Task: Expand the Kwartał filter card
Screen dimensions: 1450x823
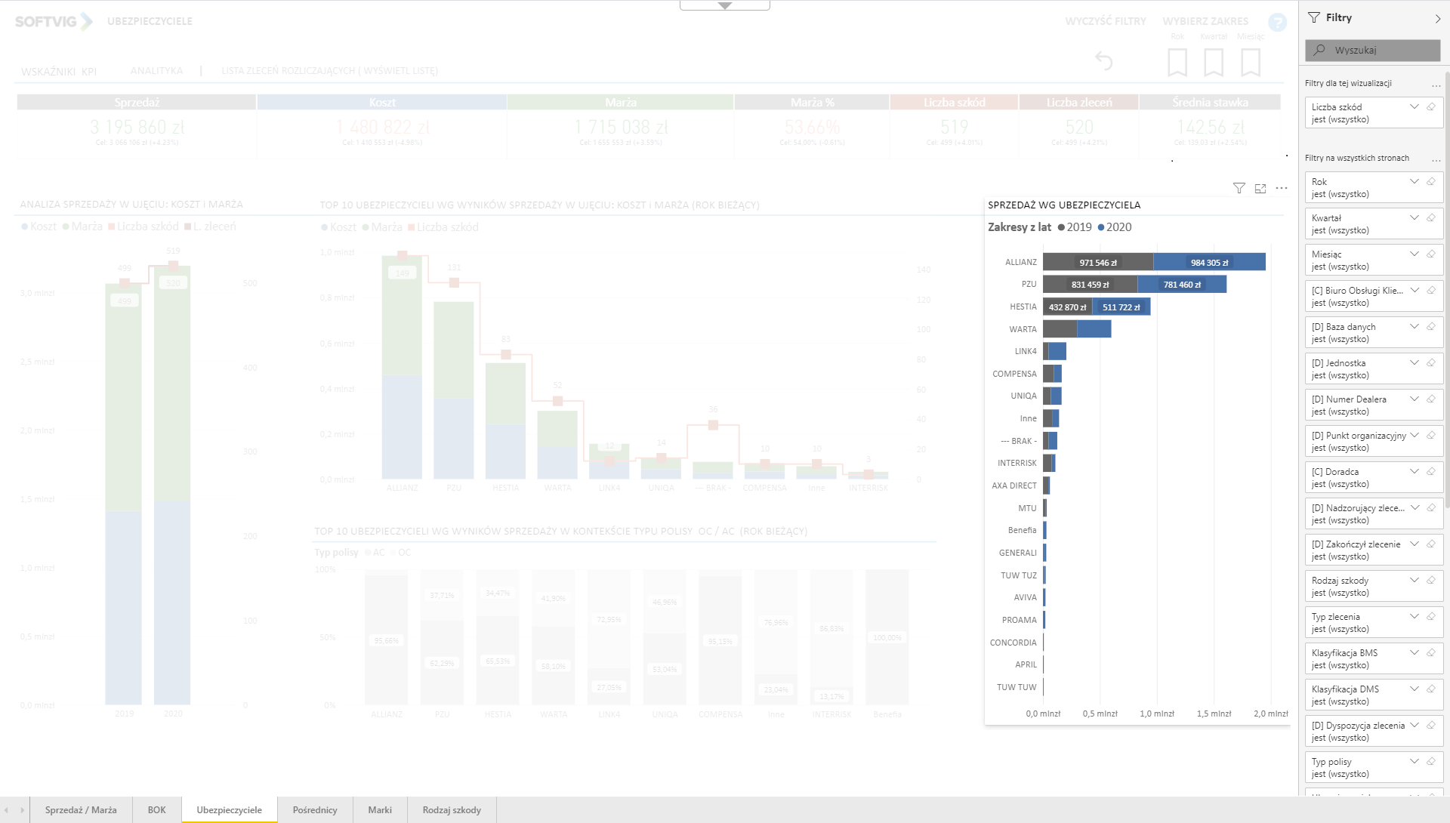Action: [x=1414, y=217]
